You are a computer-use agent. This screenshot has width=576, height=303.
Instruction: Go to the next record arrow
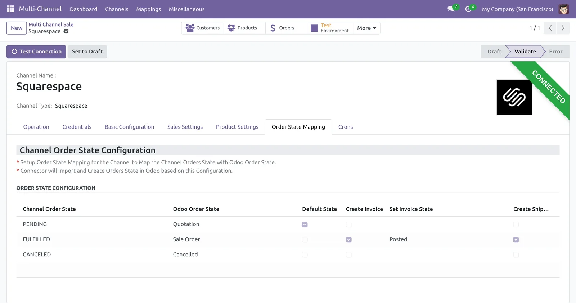coord(563,28)
